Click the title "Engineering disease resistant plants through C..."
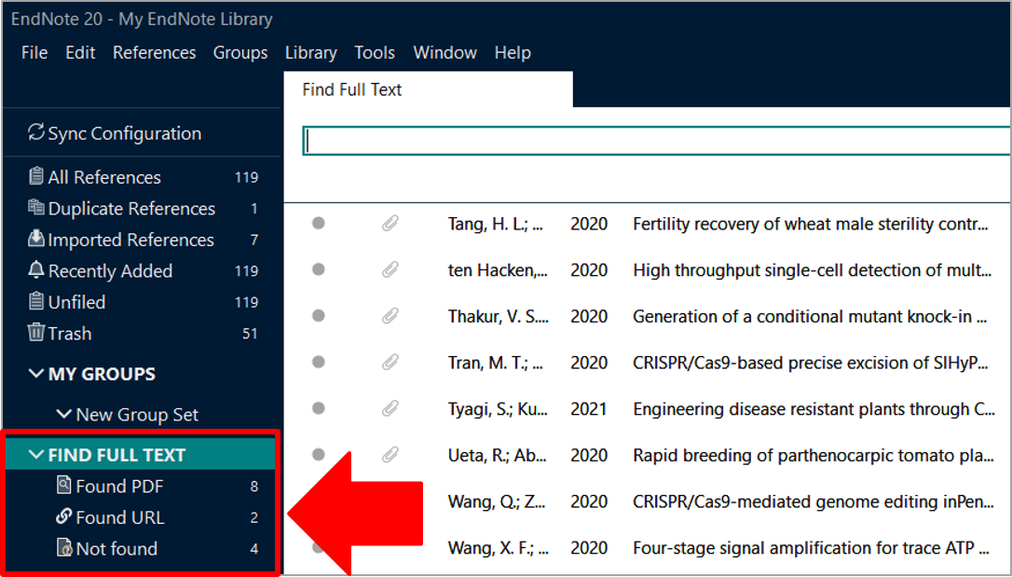This screenshot has height=577, width=1012. pyautogui.click(x=814, y=409)
